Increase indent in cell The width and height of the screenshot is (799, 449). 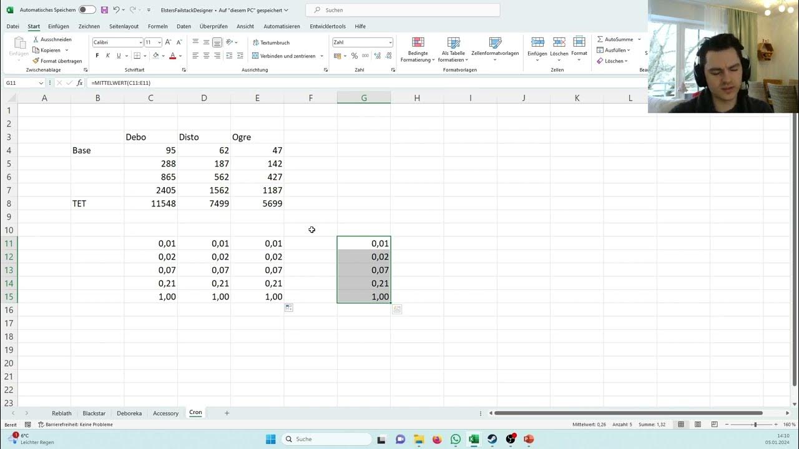(241, 56)
